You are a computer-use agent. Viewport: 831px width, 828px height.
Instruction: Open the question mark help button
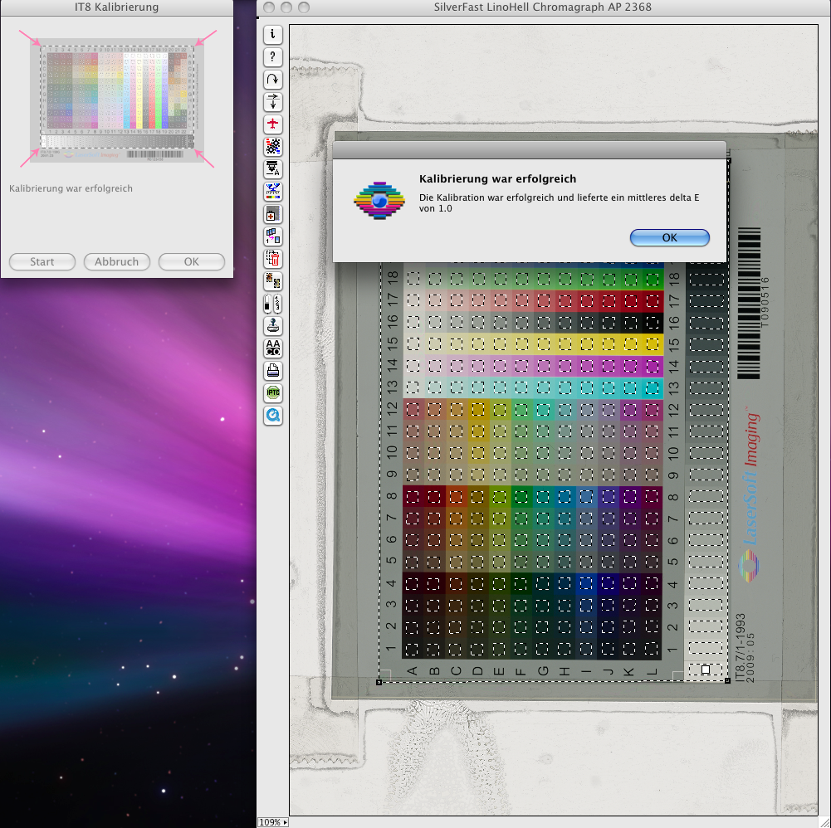(x=272, y=56)
